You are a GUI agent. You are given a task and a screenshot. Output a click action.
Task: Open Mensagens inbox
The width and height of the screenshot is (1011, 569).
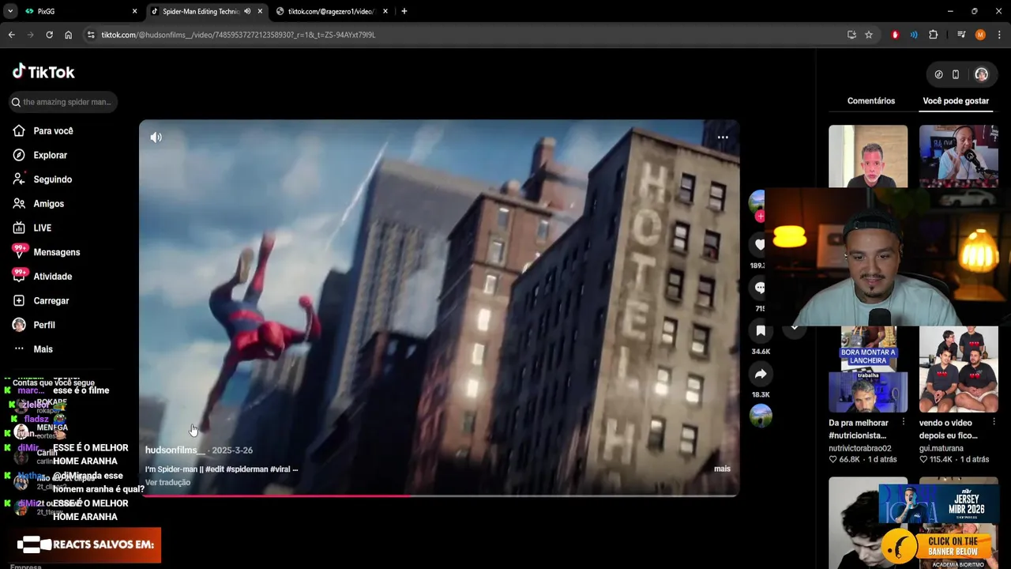(56, 252)
